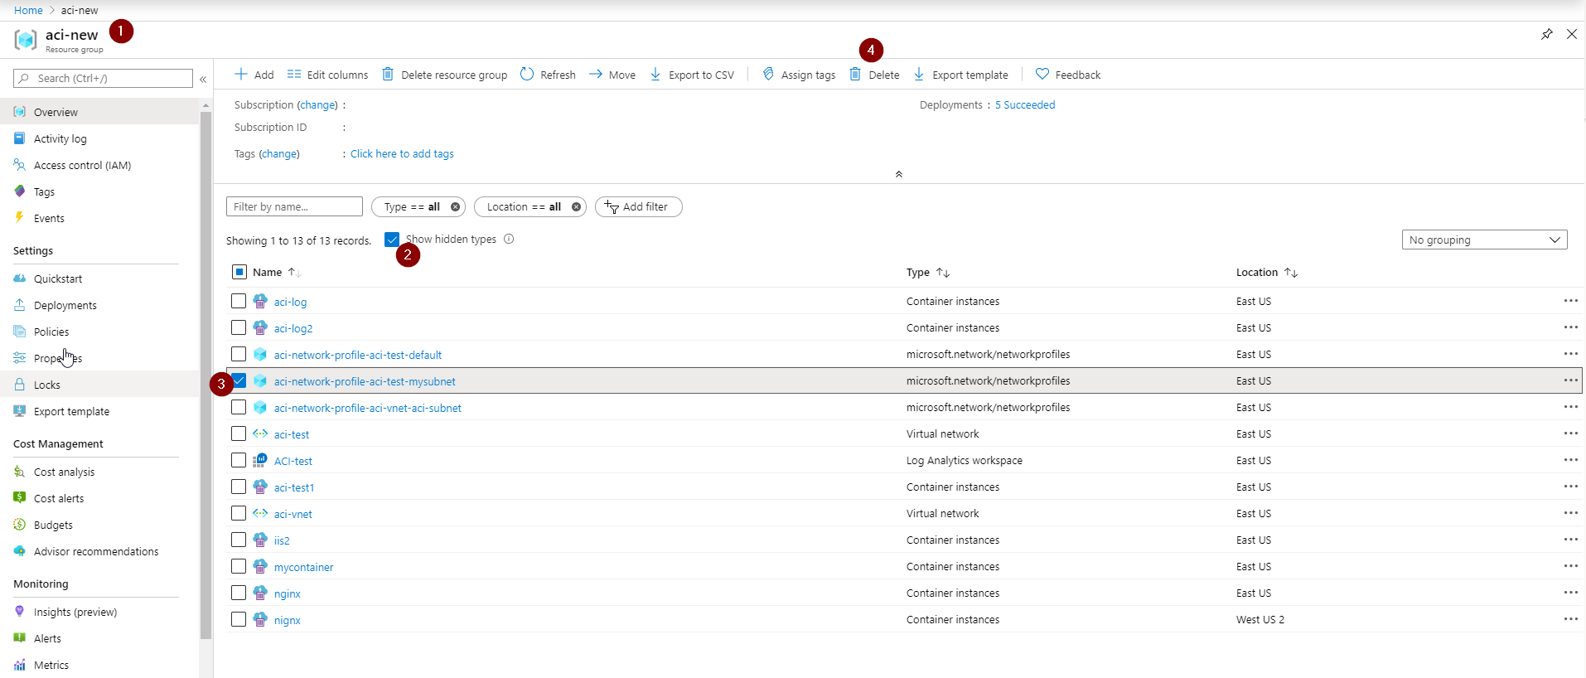Open Activity log in the sidebar
The width and height of the screenshot is (1586, 678).
[x=60, y=139]
